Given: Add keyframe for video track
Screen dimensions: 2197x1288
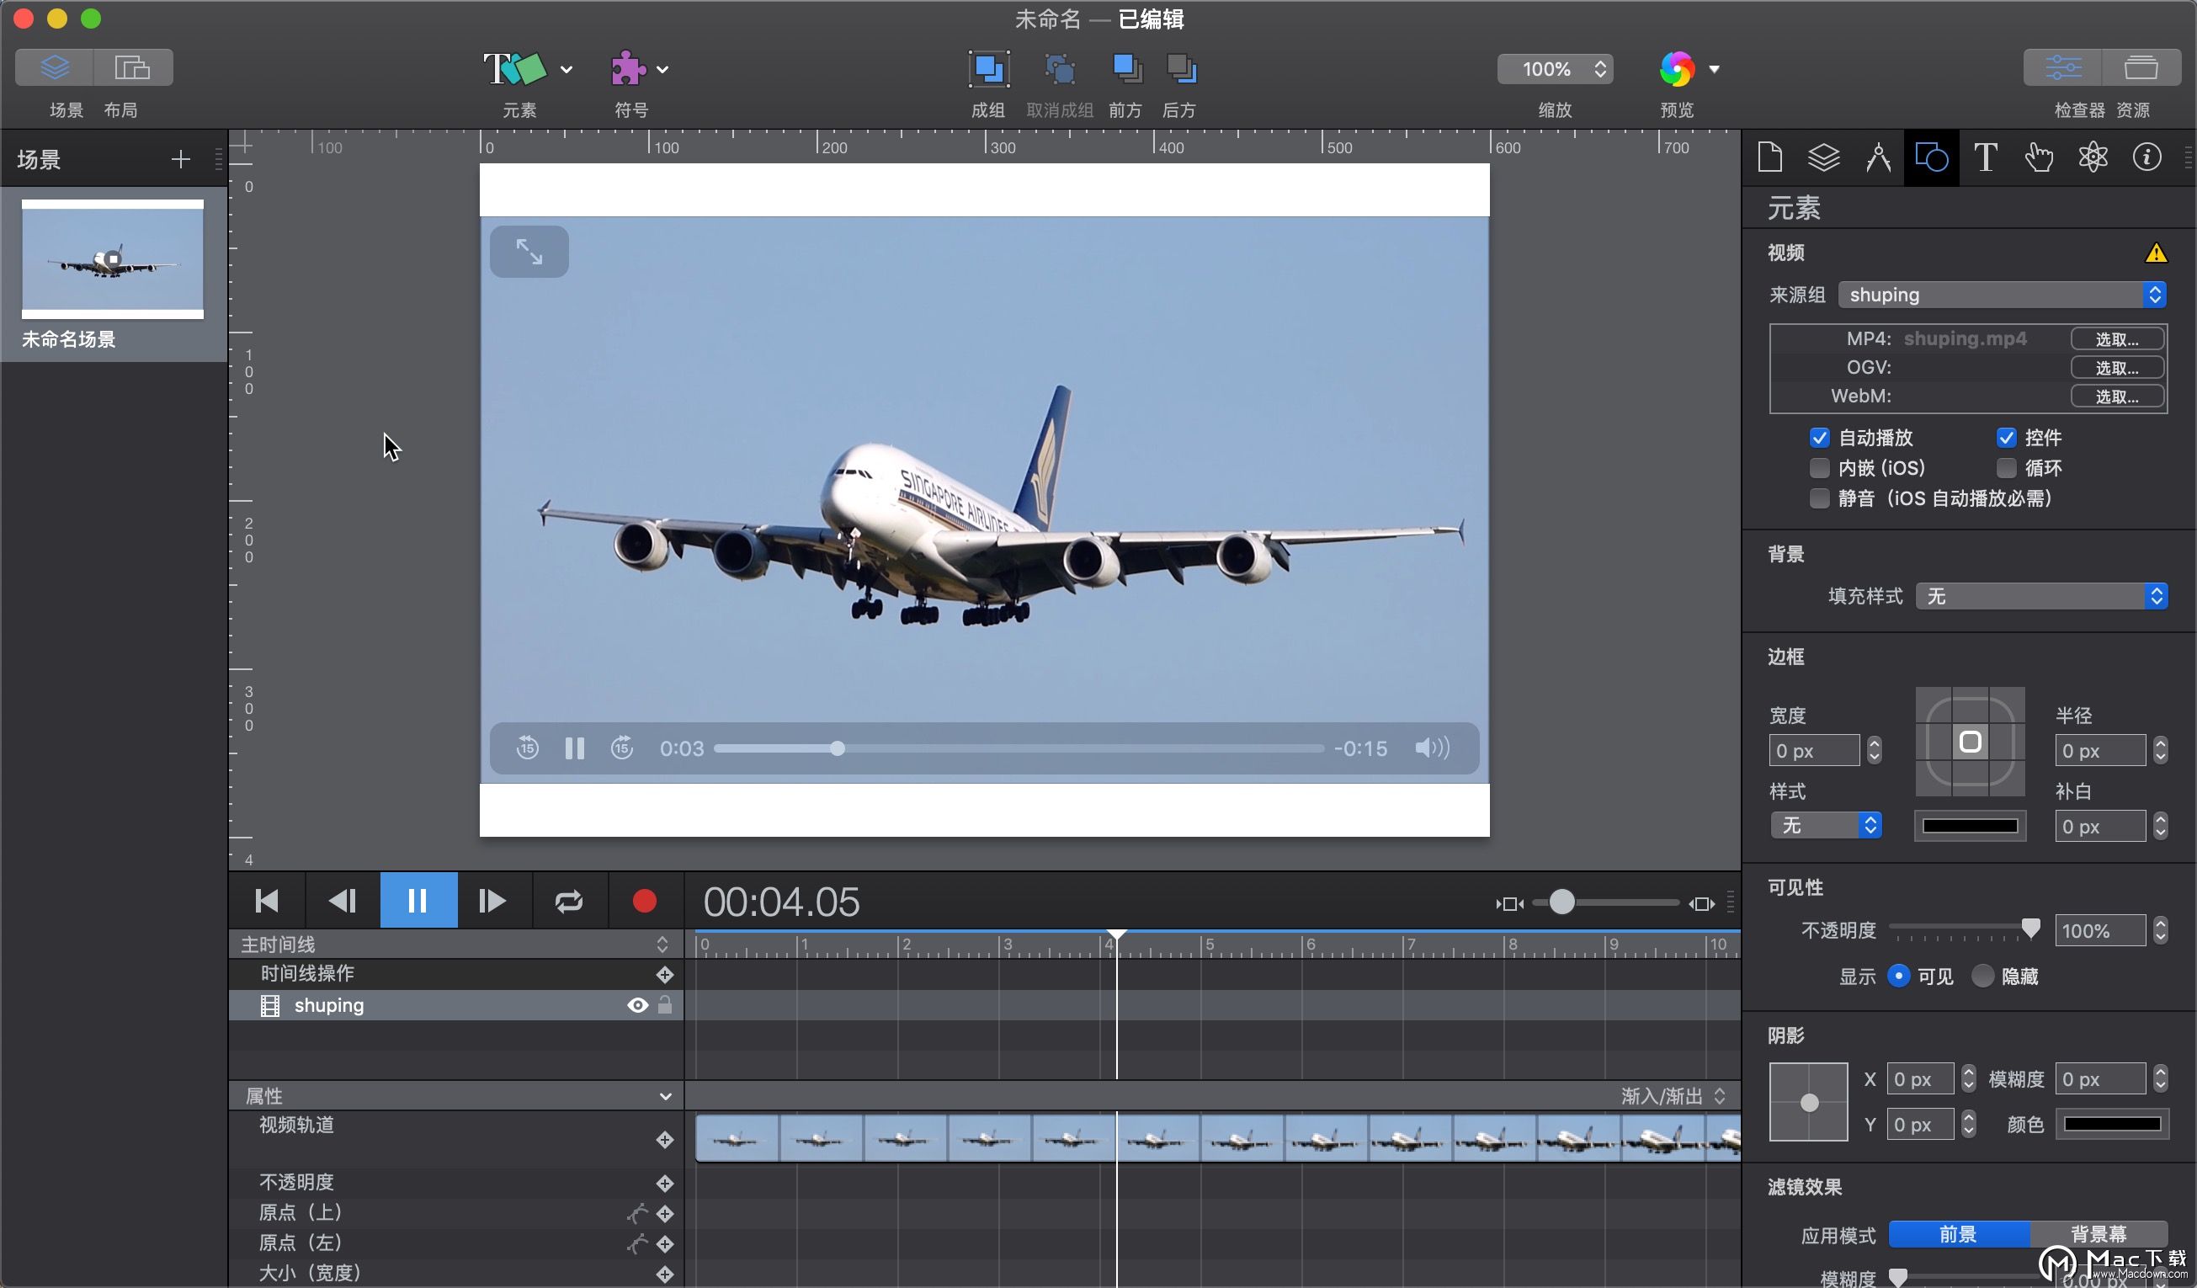Looking at the screenshot, I should (x=664, y=1139).
